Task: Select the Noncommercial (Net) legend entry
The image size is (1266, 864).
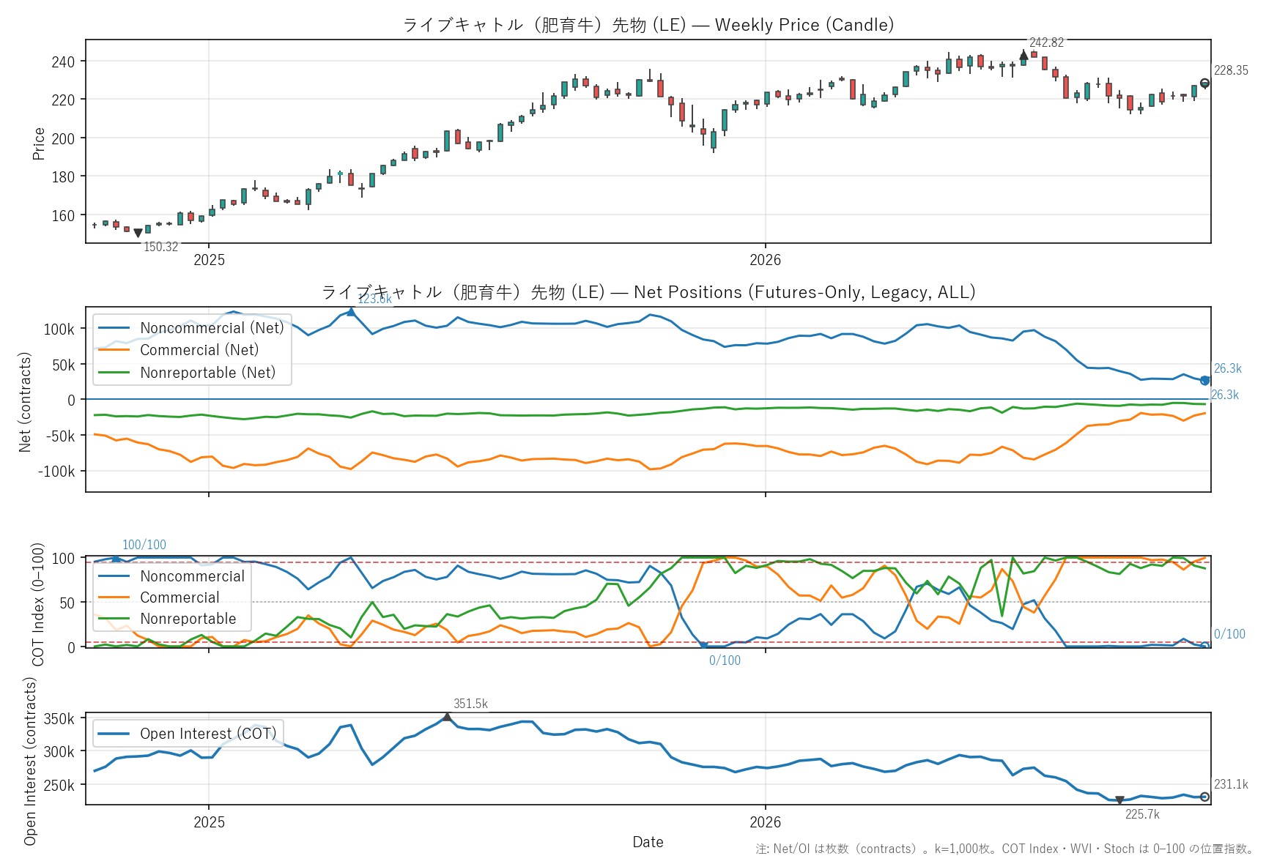Action: (x=191, y=328)
